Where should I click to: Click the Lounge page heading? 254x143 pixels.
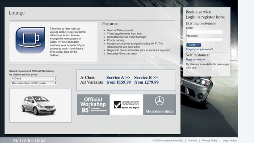coord(16,13)
